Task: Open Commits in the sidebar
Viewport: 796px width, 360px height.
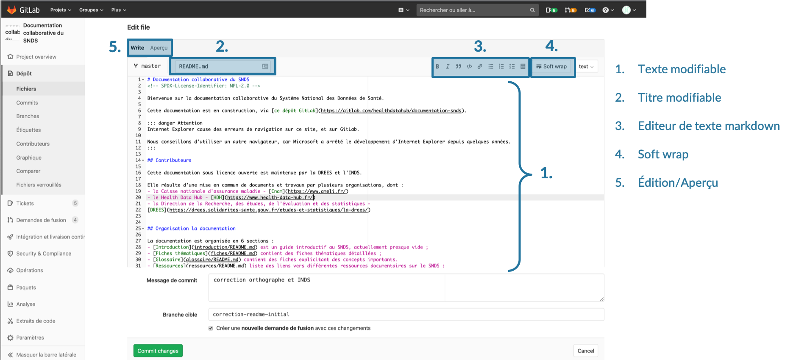Action: 27,102
